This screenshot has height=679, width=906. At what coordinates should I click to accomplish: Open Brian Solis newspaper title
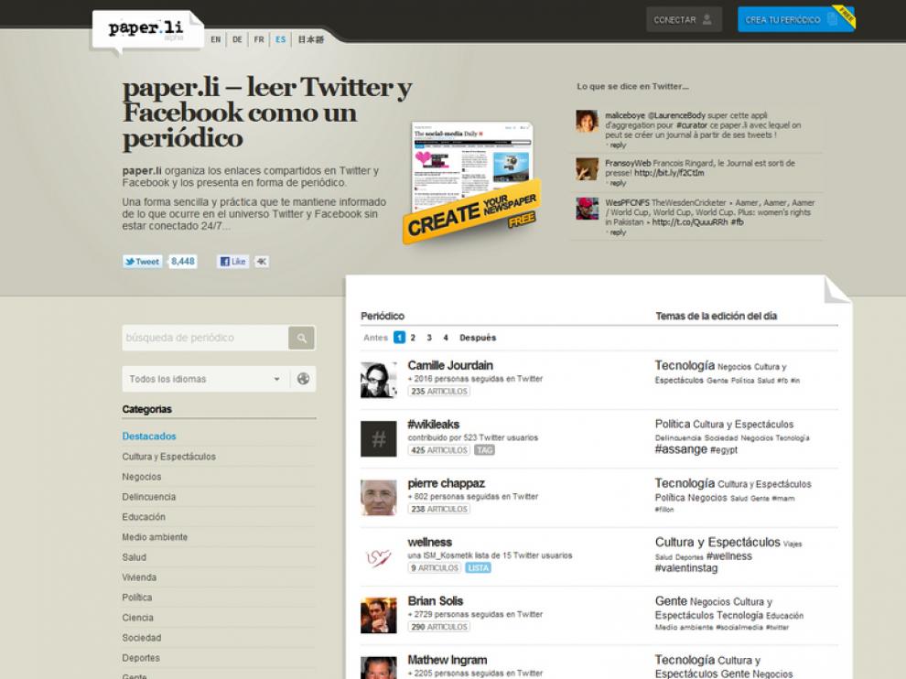tap(435, 601)
